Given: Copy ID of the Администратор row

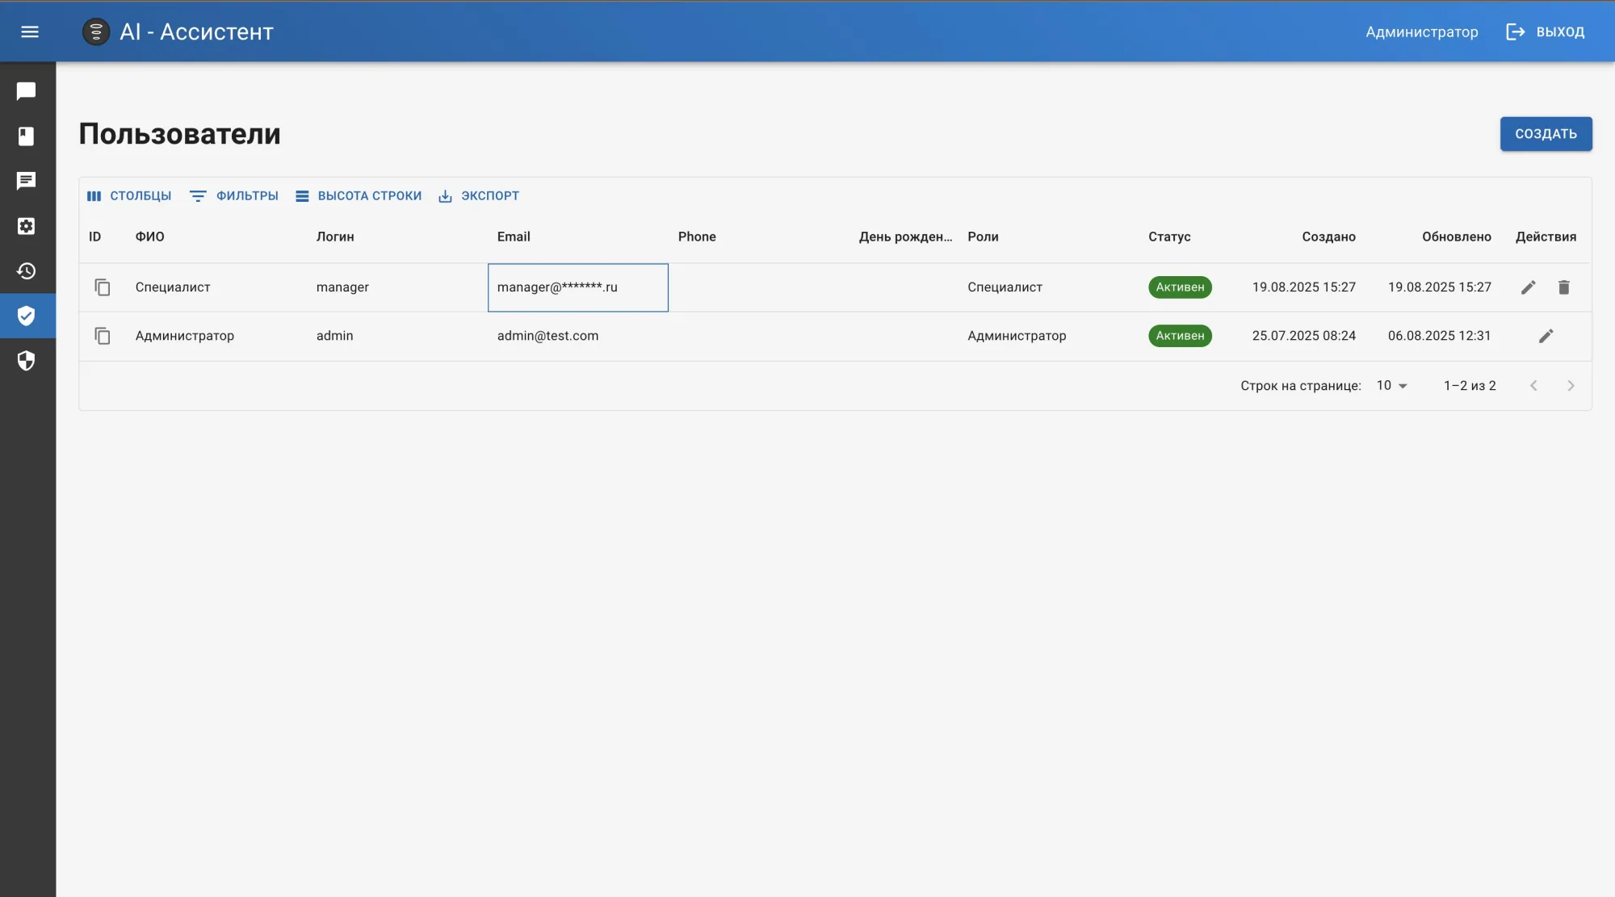Looking at the screenshot, I should pos(103,336).
